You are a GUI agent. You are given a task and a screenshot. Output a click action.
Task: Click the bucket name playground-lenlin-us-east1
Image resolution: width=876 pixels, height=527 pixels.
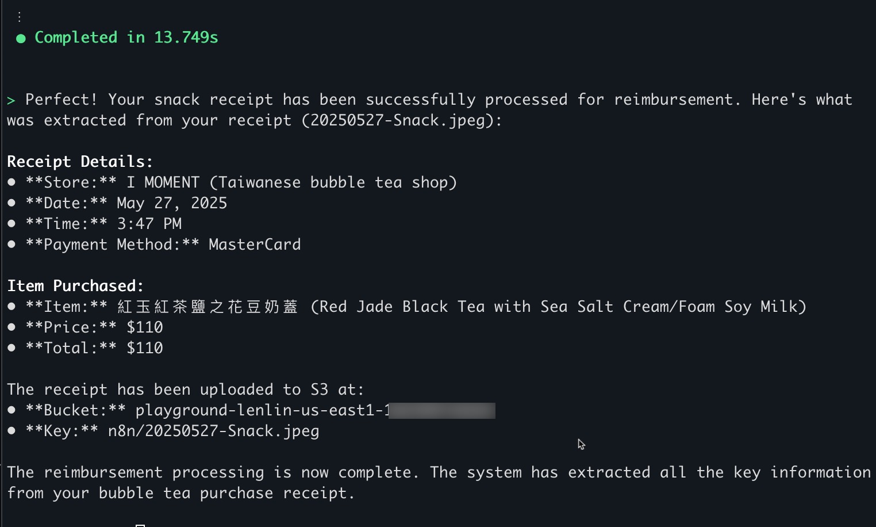(x=259, y=410)
